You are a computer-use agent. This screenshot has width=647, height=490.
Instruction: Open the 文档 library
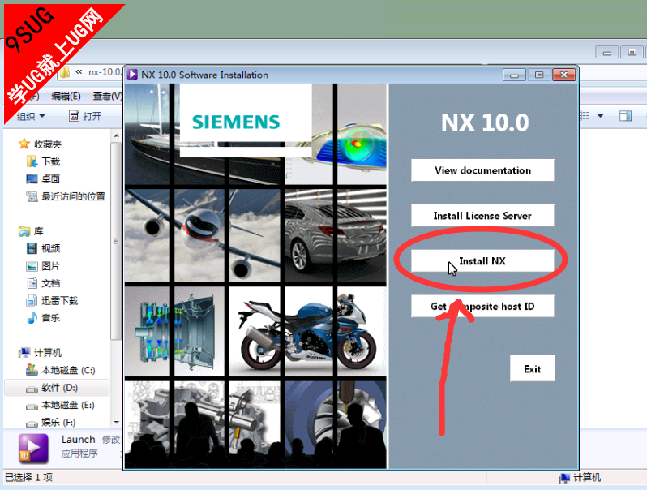pos(50,283)
